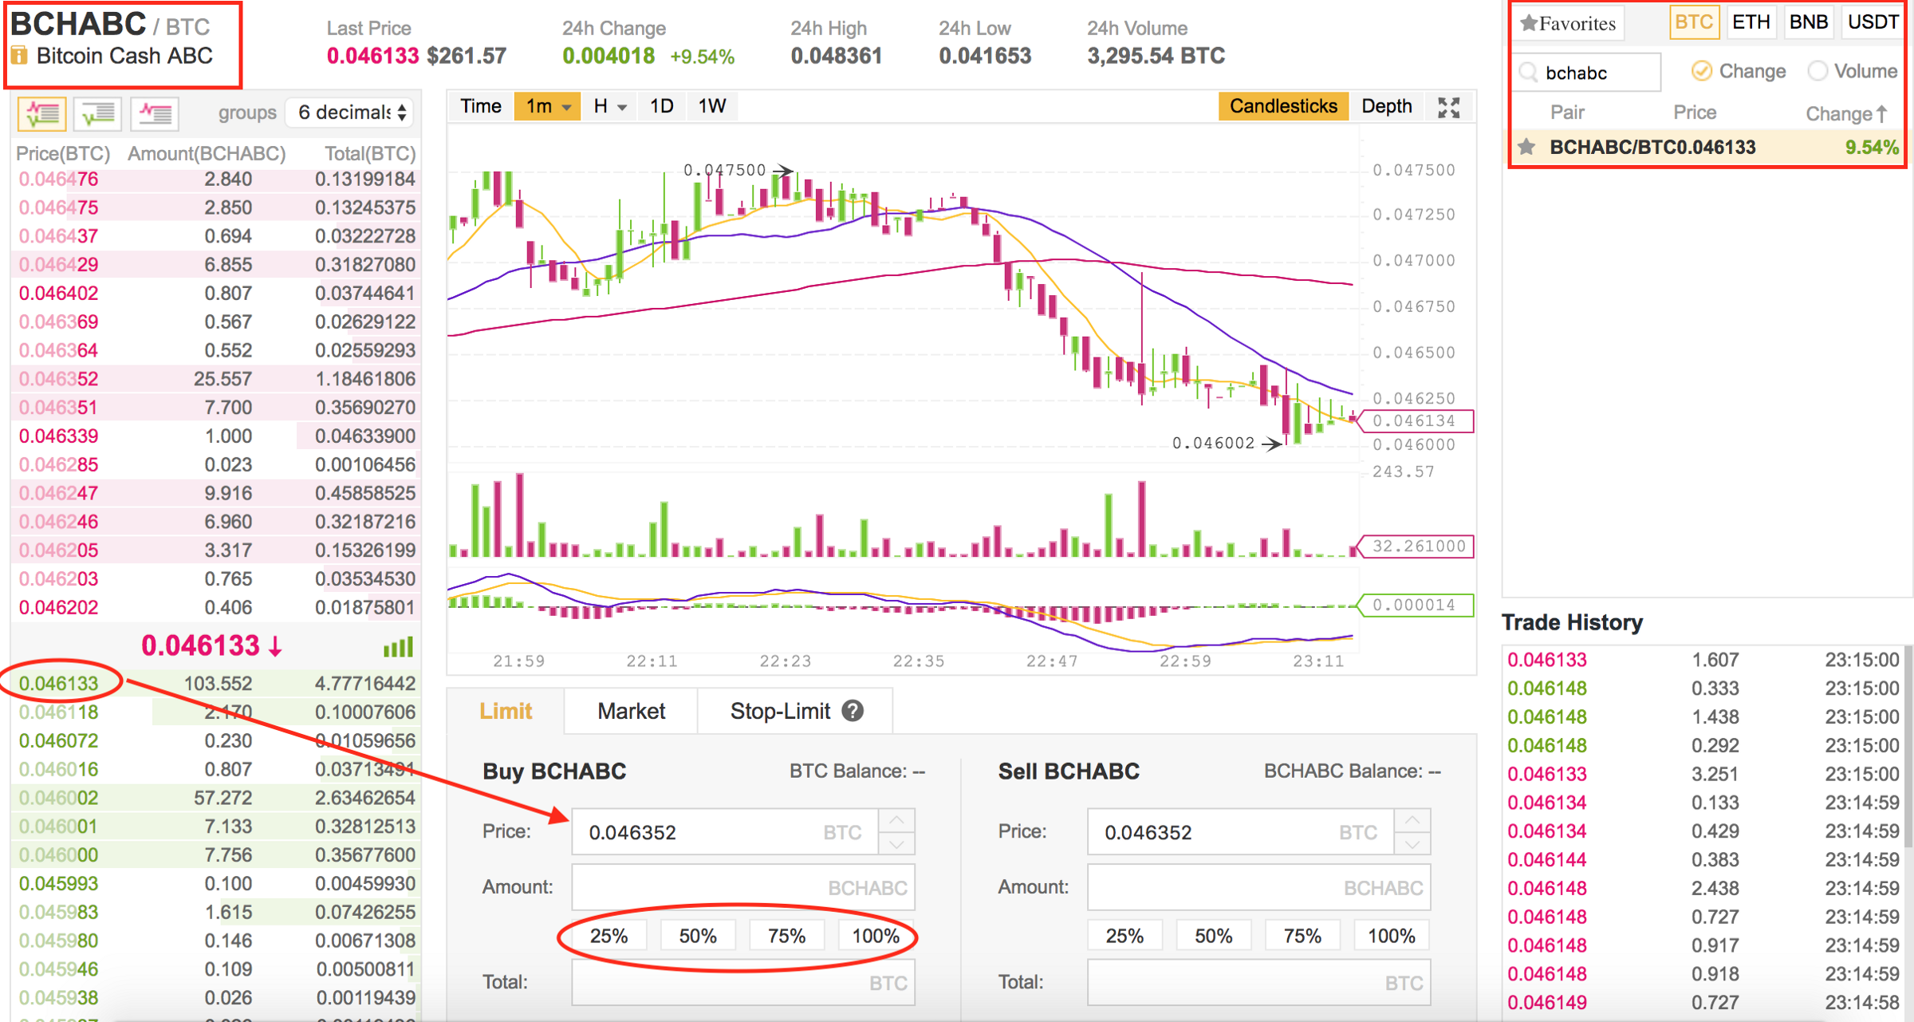Show combined buy and sell order book
The width and height of the screenshot is (1914, 1022).
coord(41,113)
